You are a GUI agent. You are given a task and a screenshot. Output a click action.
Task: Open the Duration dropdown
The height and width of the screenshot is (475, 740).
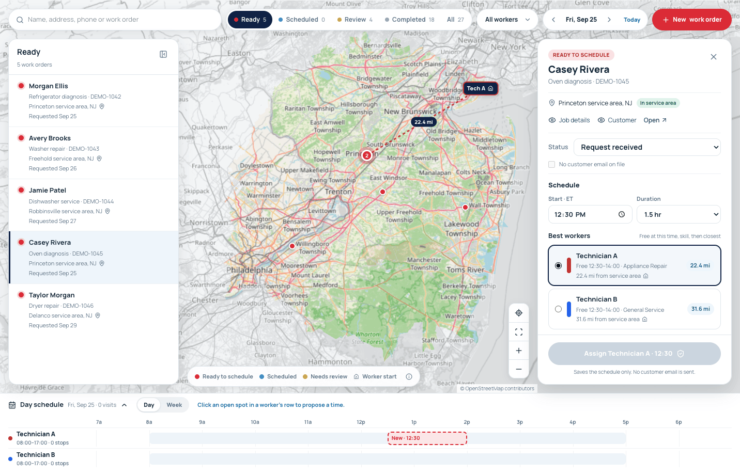click(679, 214)
